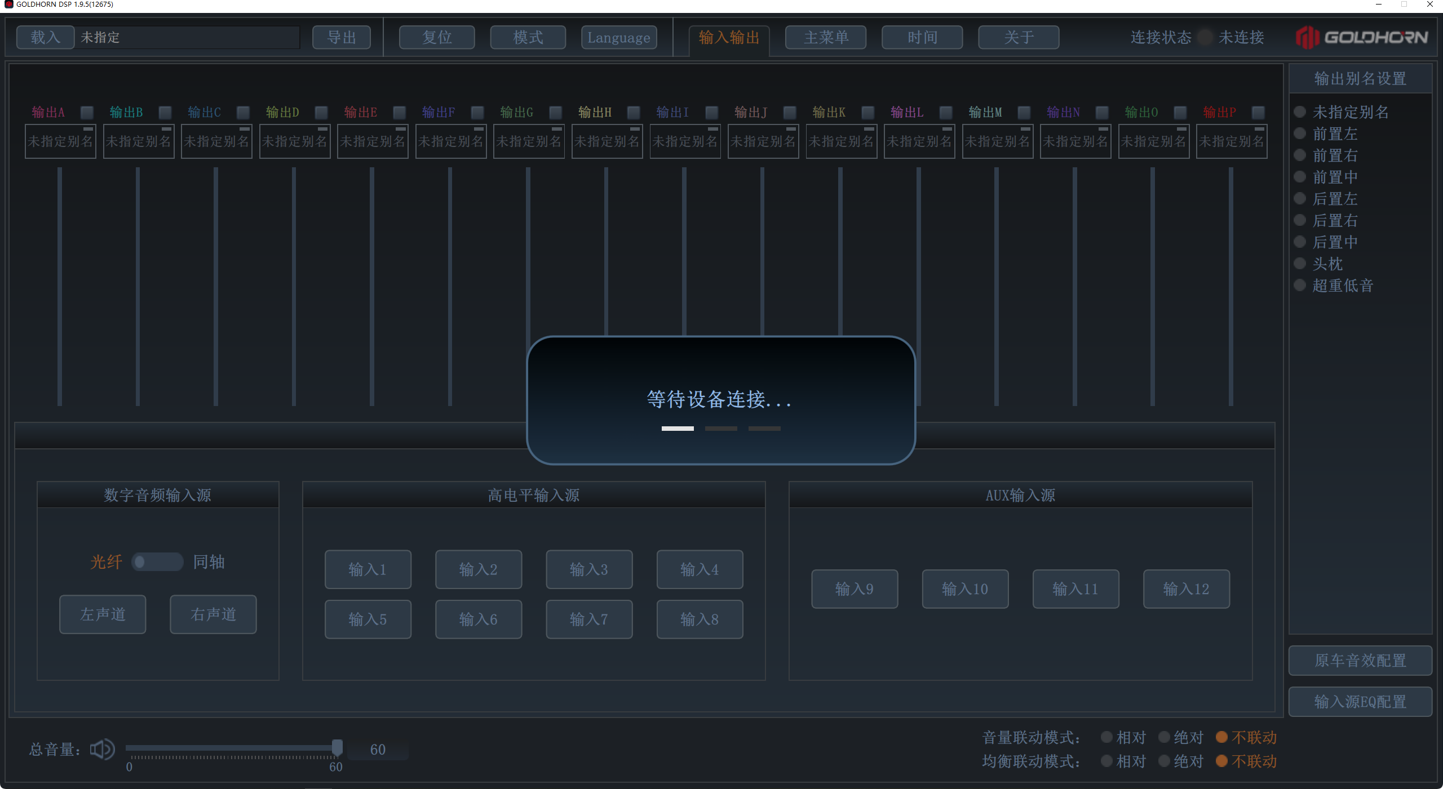The image size is (1443, 789).
Task: Select 超重低音 alias radio button
Action: [x=1300, y=285]
